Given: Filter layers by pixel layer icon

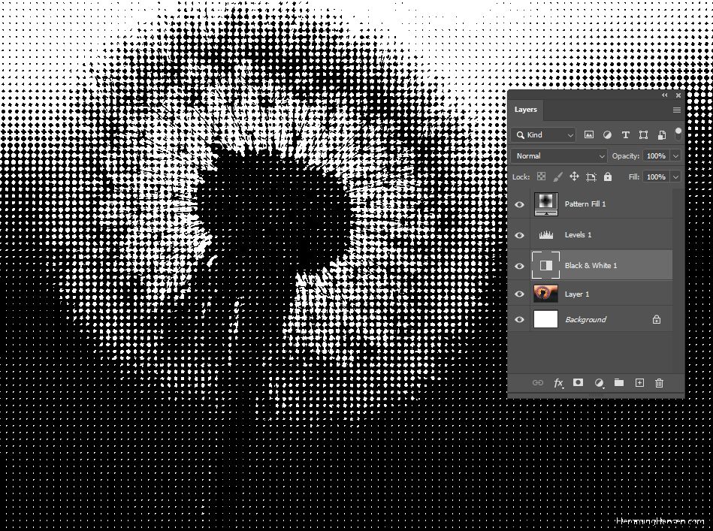Looking at the screenshot, I should tap(589, 134).
